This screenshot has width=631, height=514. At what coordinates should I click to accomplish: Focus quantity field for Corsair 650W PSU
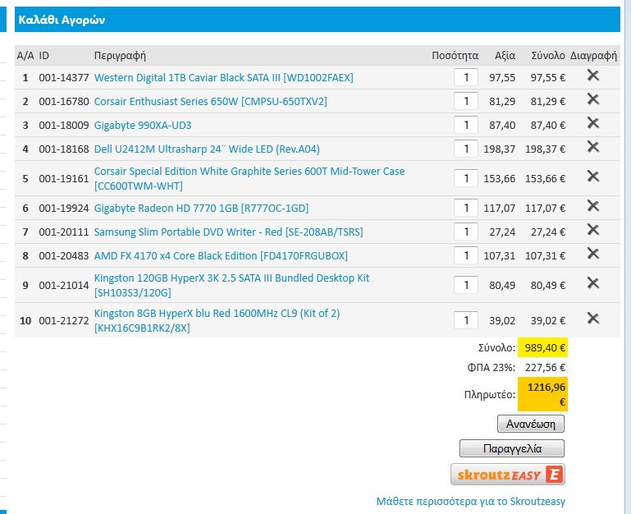point(466,101)
